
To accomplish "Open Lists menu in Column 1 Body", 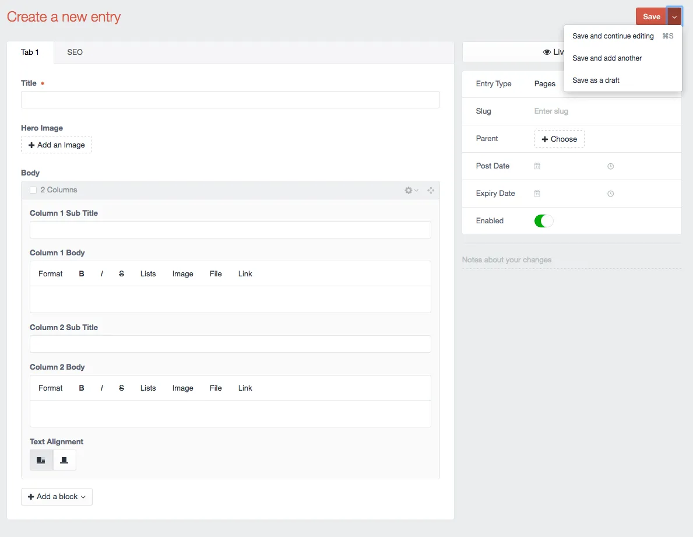I will coord(148,273).
